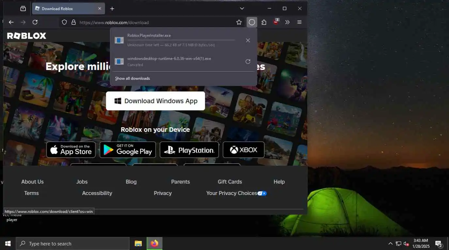Open Parents footer link
The width and height of the screenshot is (449, 250).
coord(180,182)
